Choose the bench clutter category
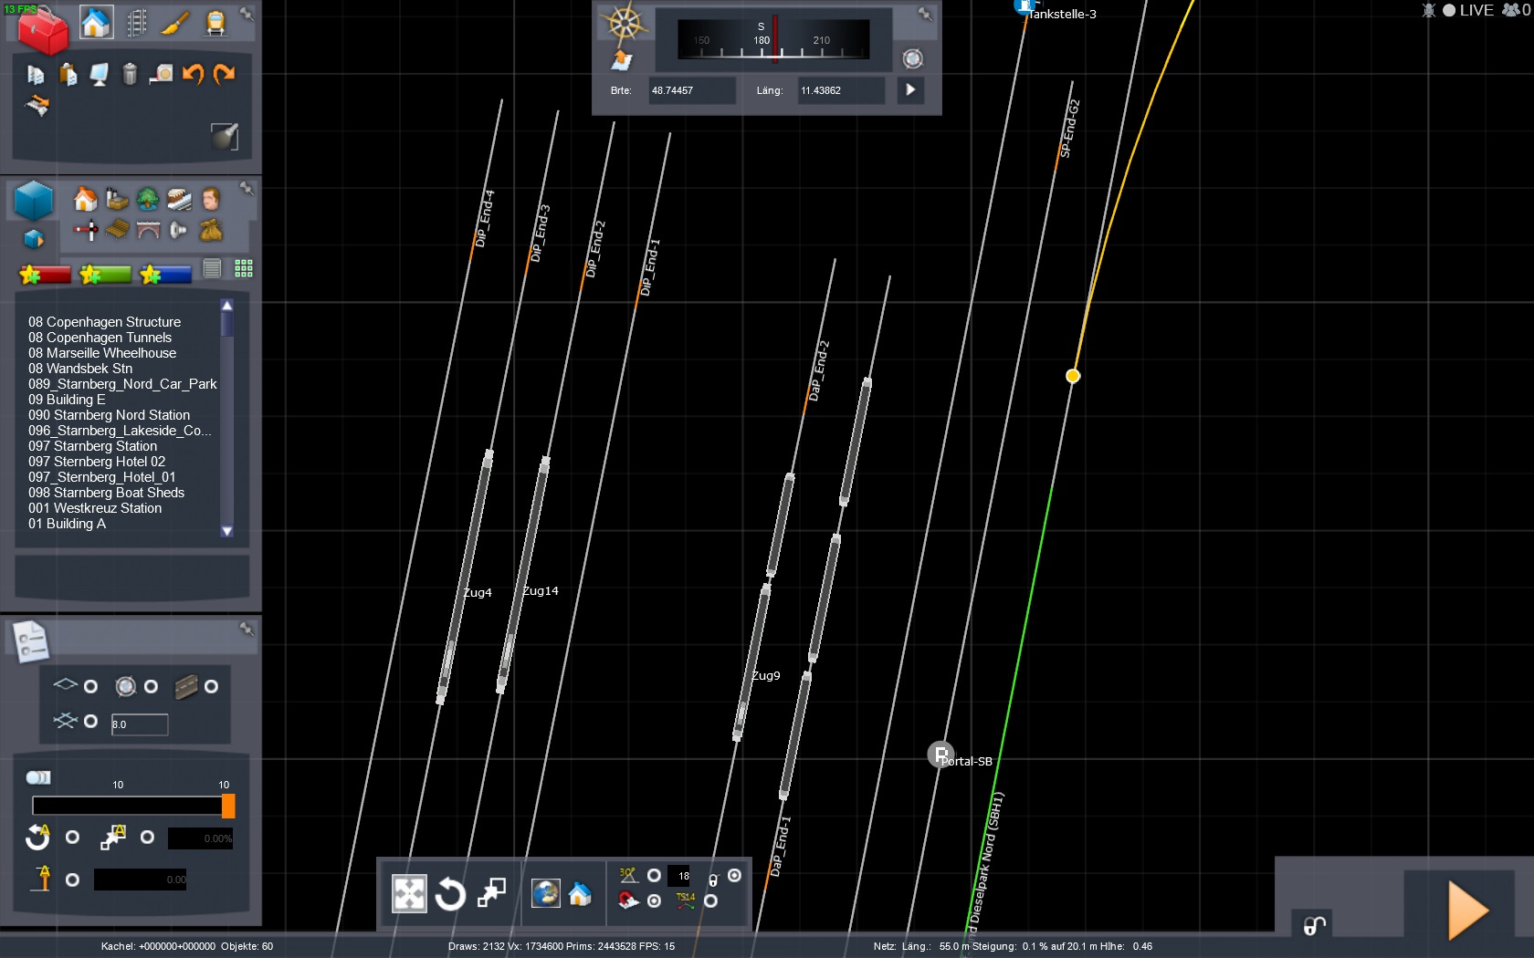Screen dimensions: 1534x958 117,230
